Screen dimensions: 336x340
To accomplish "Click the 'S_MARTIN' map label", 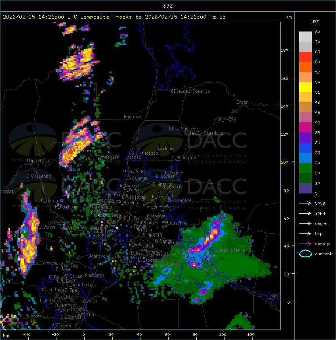I will click(152, 235).
